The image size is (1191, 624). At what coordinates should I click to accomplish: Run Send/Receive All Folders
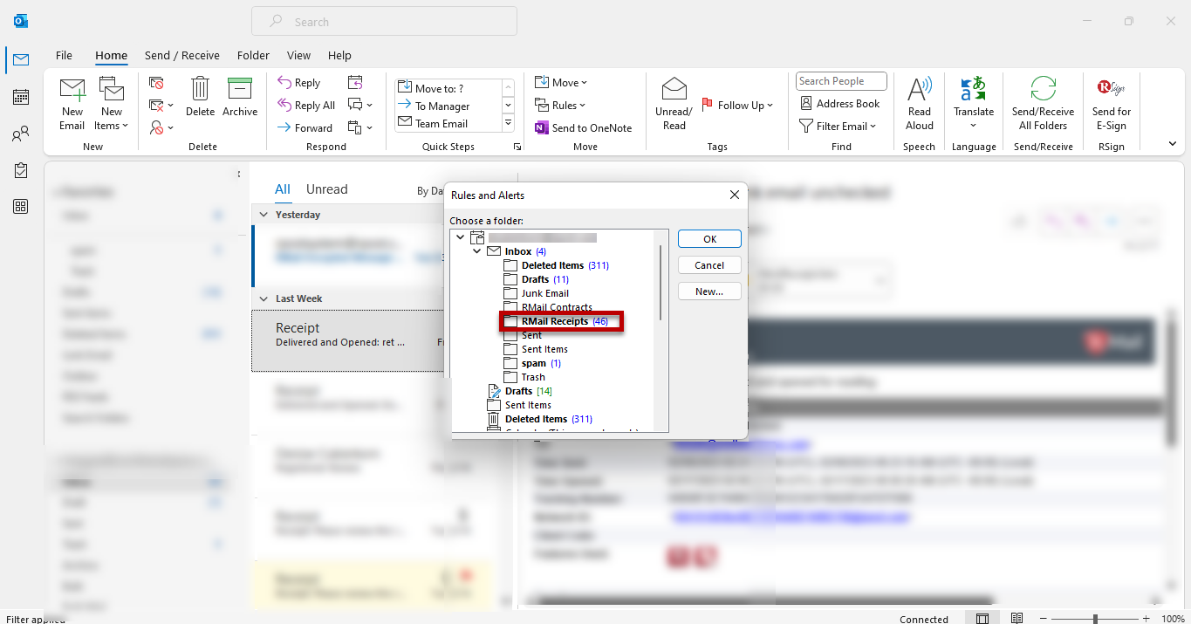click(1043, 104)
